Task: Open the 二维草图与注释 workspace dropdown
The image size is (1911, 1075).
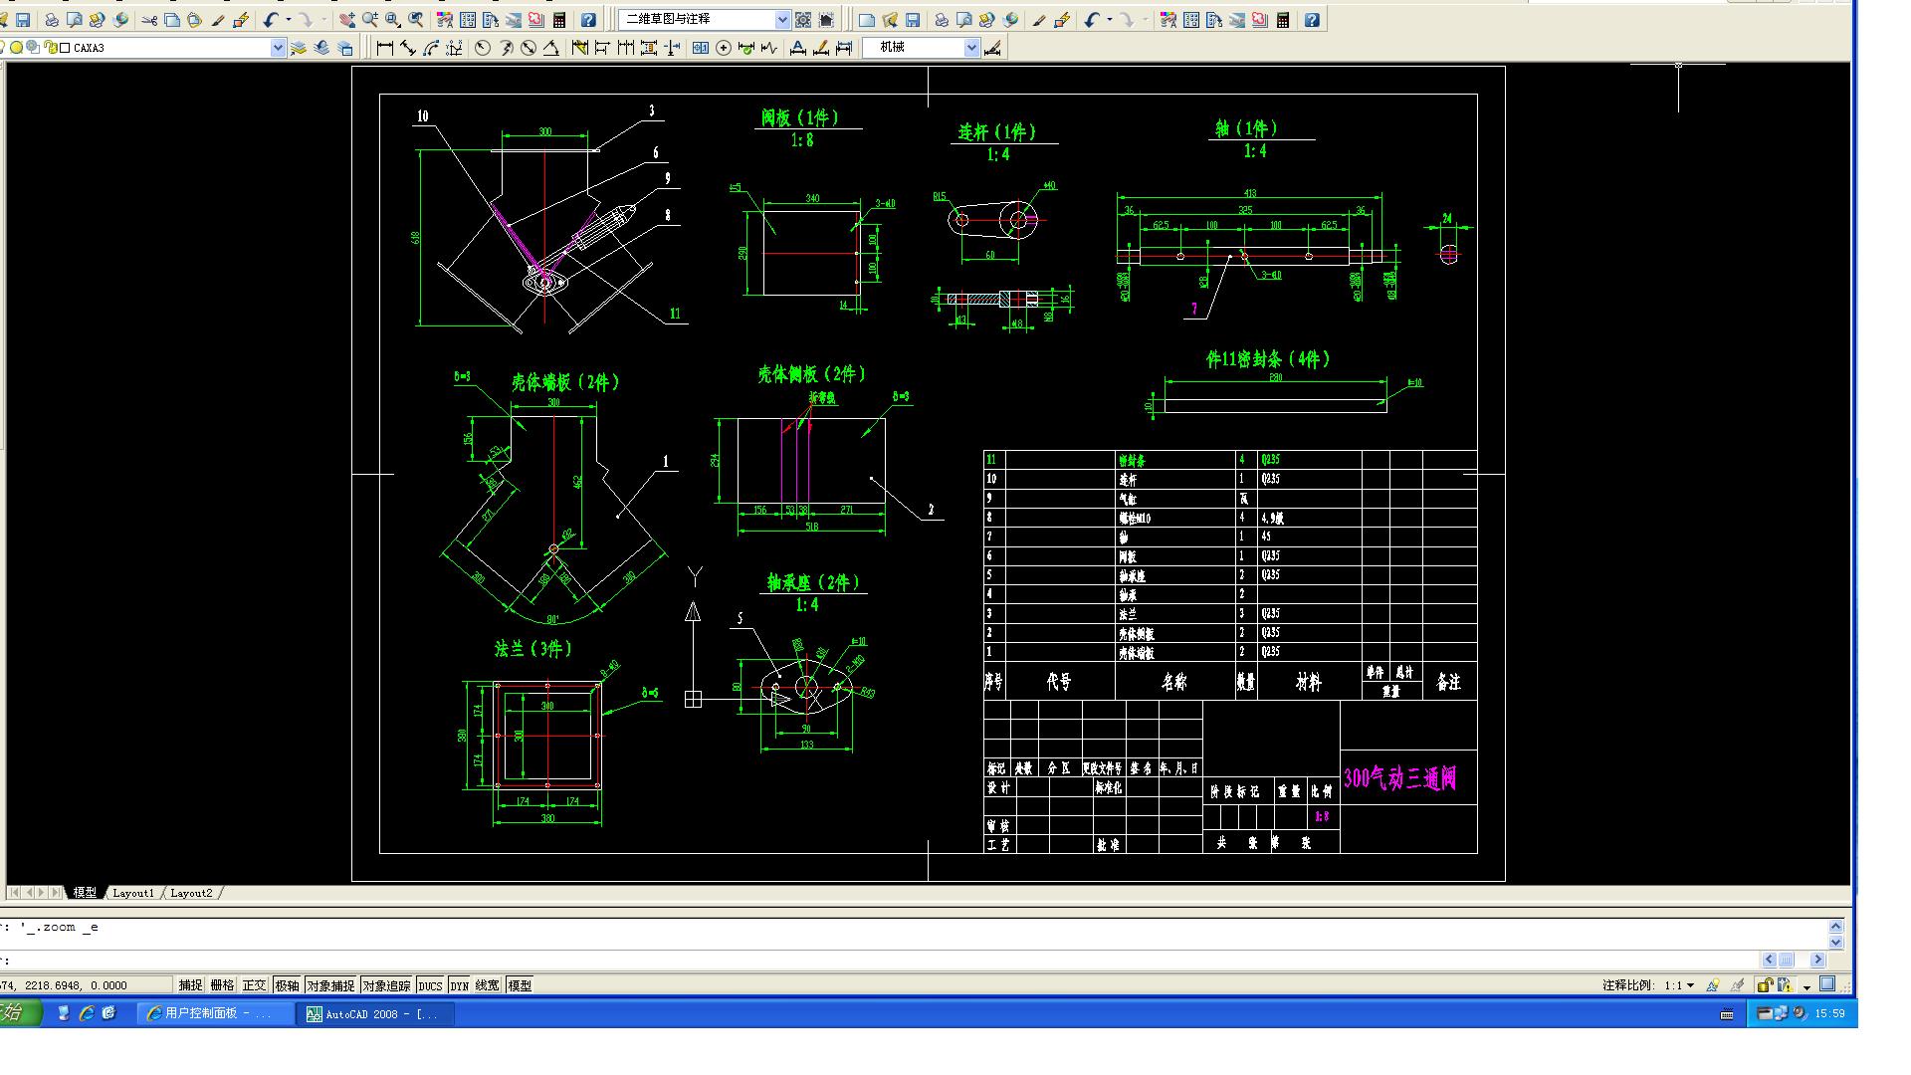Action: [x=783, y=18]
